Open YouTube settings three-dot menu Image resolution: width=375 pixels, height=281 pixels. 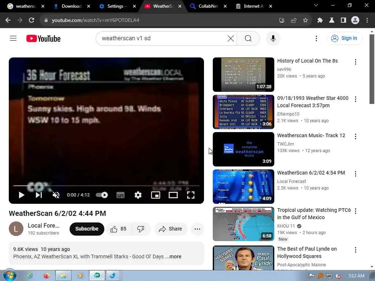point(316,38)
